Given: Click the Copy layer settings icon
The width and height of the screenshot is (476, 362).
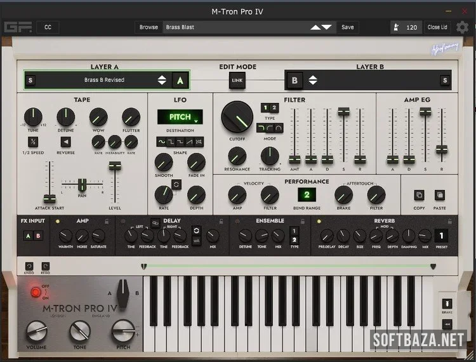Looking at the screenshot, I should [x=419, y=195].
